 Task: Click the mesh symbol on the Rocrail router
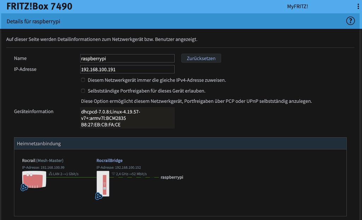(x=24, y=187)
